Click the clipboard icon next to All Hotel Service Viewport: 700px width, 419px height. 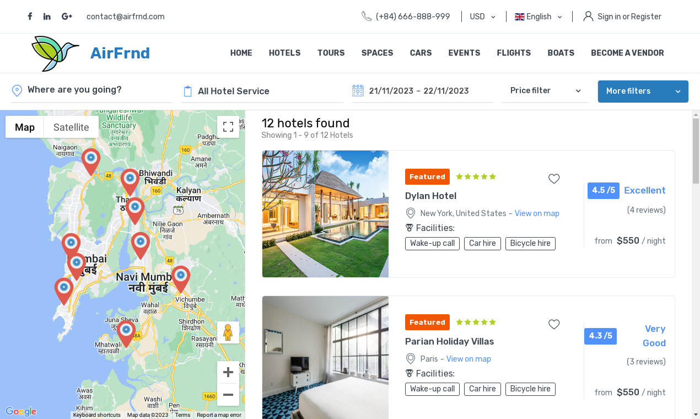tap(187, 91)
